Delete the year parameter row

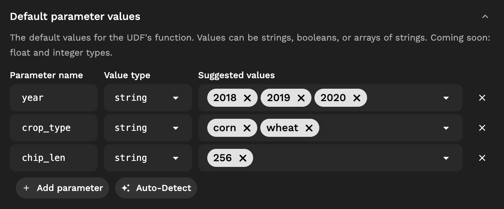(x=482, y=98)
